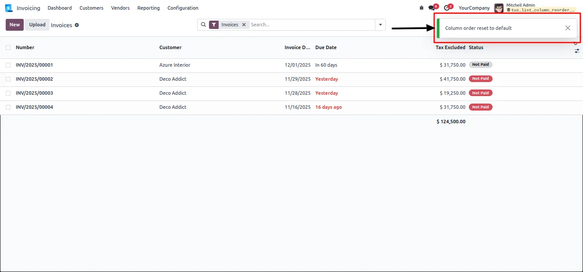Check the INV/2025/00003 row checkbox
The image size is (583, 272).
click(8, 93)
